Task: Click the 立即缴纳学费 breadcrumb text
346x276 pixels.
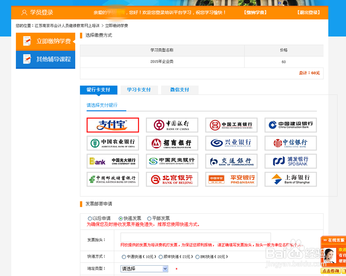Action: pos(116,26)
